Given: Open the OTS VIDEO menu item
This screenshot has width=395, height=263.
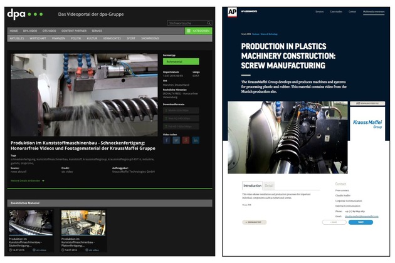Looking at the screenshot, I should [49, 31].
